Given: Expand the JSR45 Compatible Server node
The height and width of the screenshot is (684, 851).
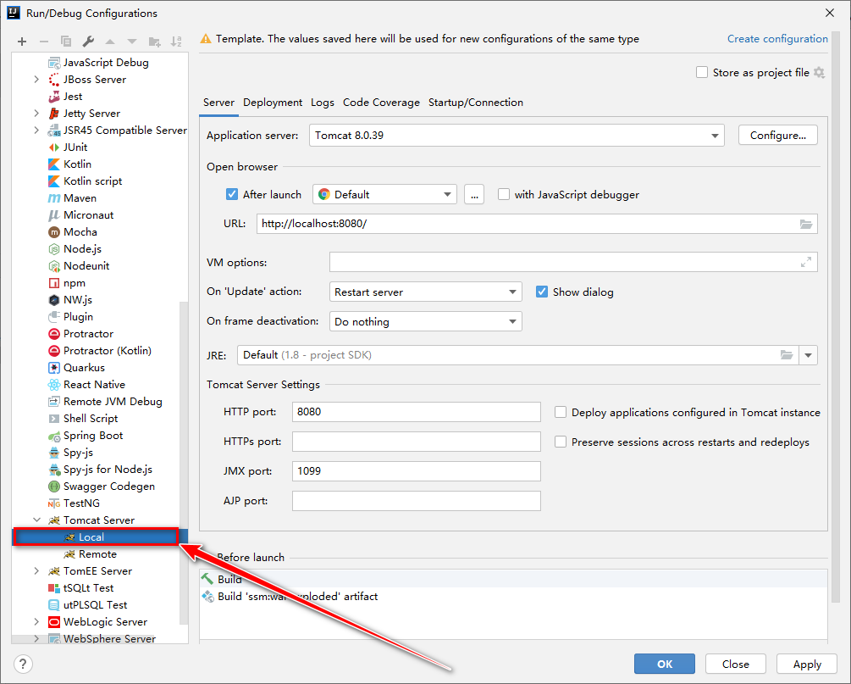Looking at the screenshot, I should pos(36,131).
